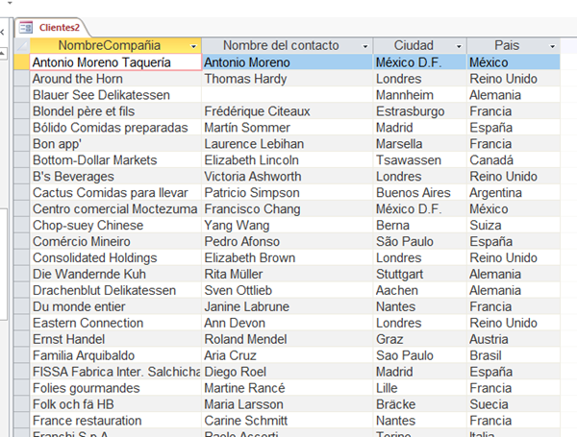
Task: Click the Victoria Ashworth cell
Action: tap(288, 177)
